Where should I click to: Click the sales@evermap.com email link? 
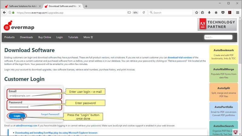coord(26,125)
